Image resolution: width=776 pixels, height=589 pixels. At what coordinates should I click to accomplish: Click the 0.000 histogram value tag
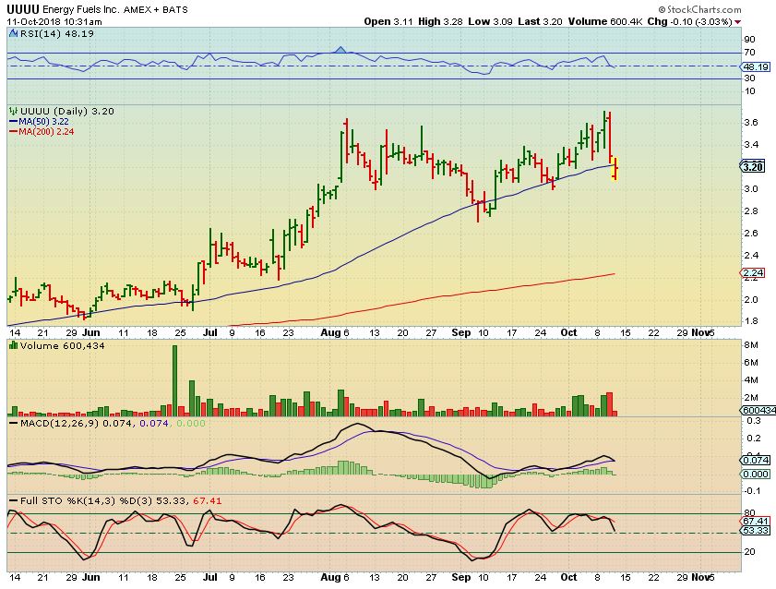coord(756,474)
